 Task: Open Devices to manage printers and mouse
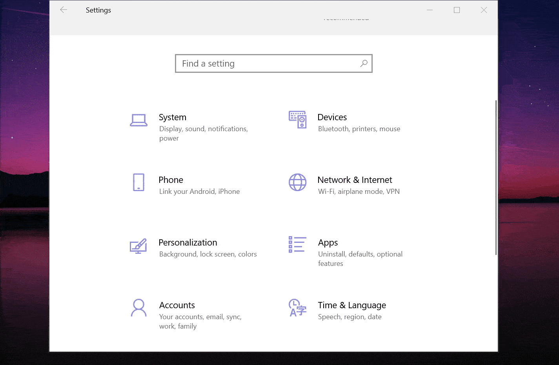[332, 117]
